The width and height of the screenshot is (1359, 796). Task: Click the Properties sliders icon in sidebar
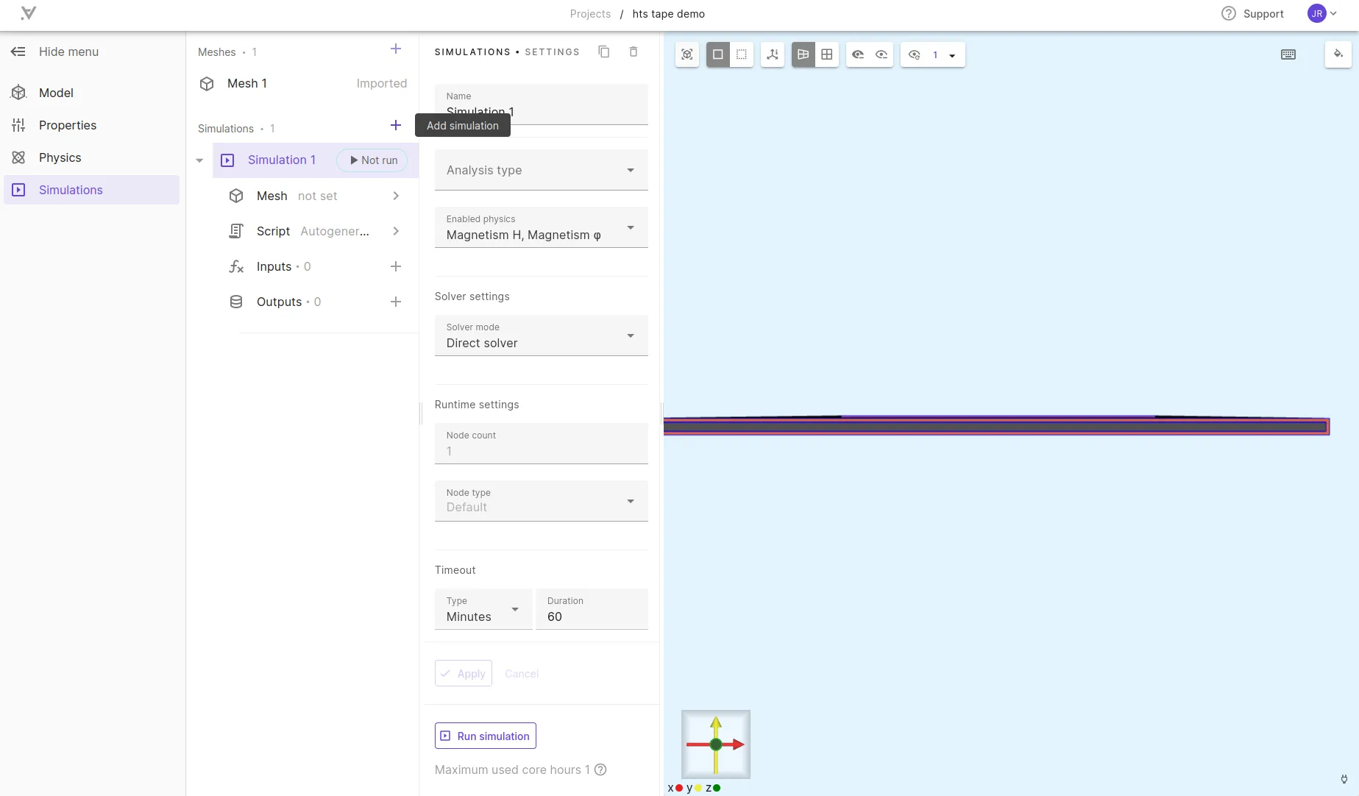19,125
